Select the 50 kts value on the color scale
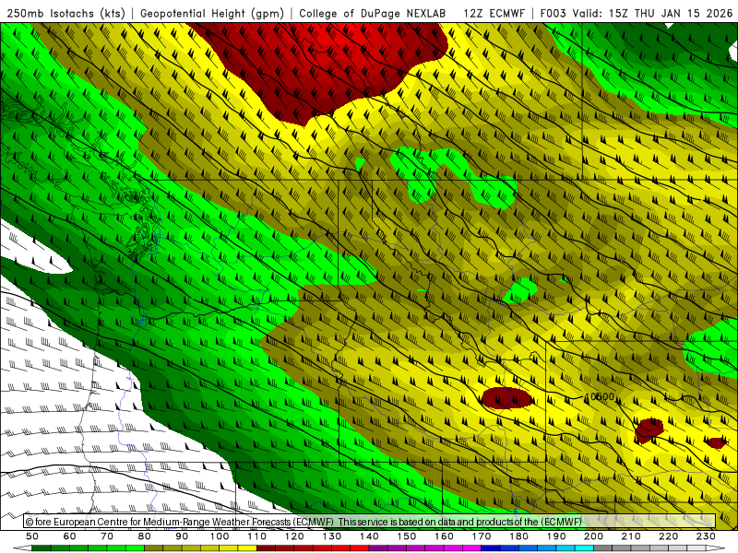The width and height of the screenshot is (738, 553). point(32,536)
